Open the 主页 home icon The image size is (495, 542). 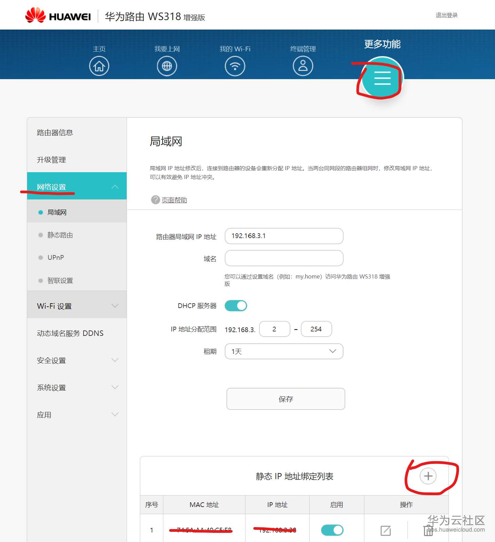pyautogui.click(x=99, y=66)
